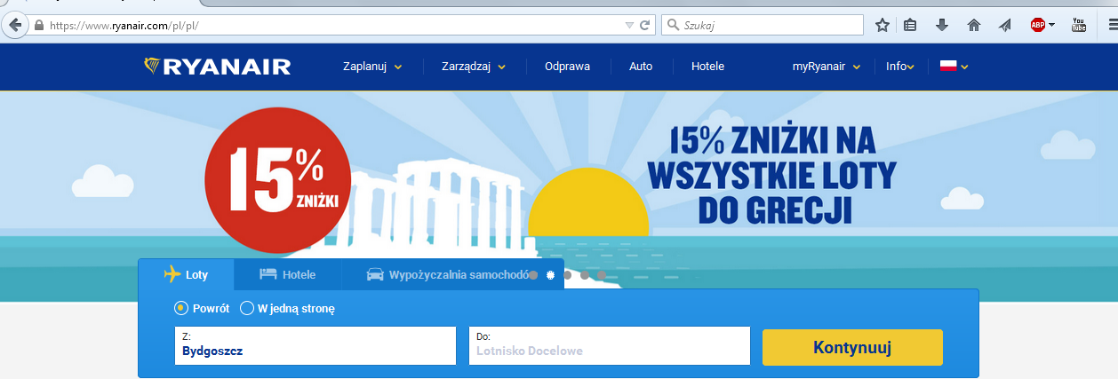This screenshot has width=1118, height=379.
Task: Open the Hotele menu item in the top navigation
Action: pos(707,67)
